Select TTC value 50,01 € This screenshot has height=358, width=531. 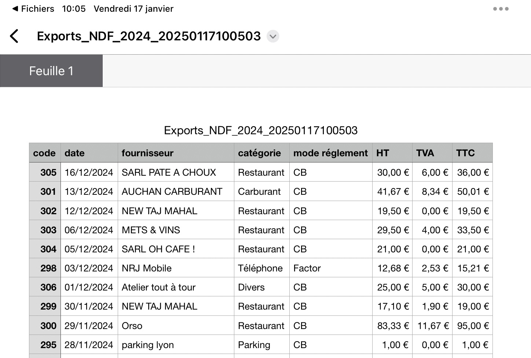click(x=472, y=191)
